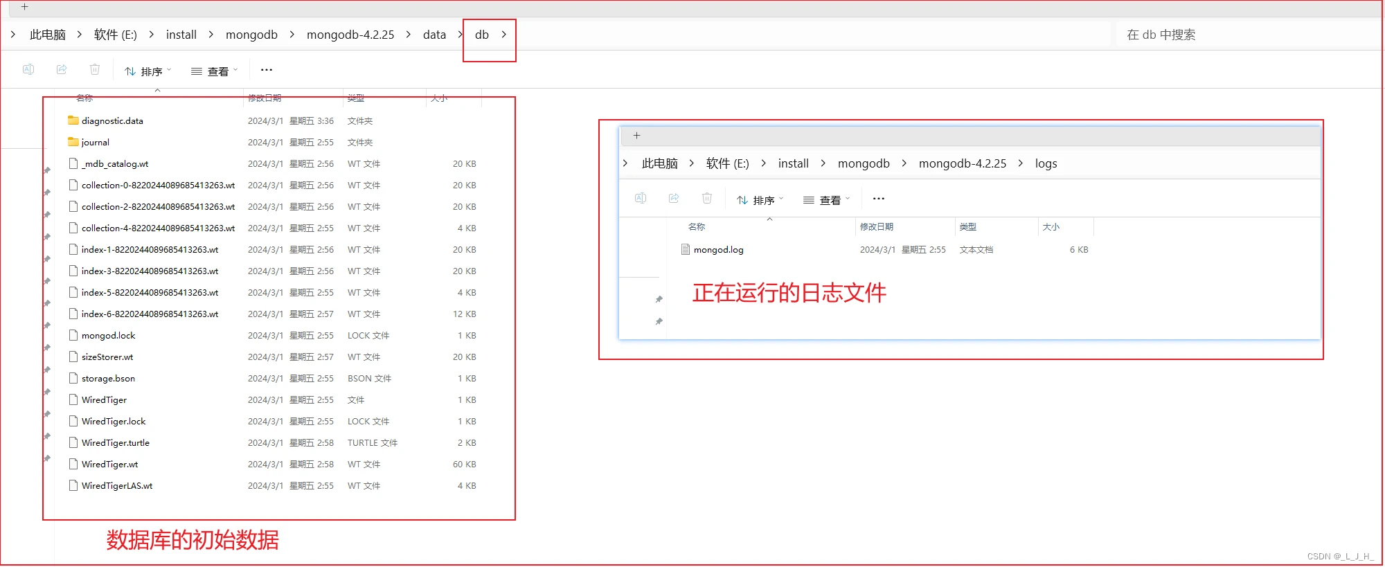Viewport: 1385px width, 567px height.
Task: Select install in the db window breadcrumb
Action: tap(181, 35)
